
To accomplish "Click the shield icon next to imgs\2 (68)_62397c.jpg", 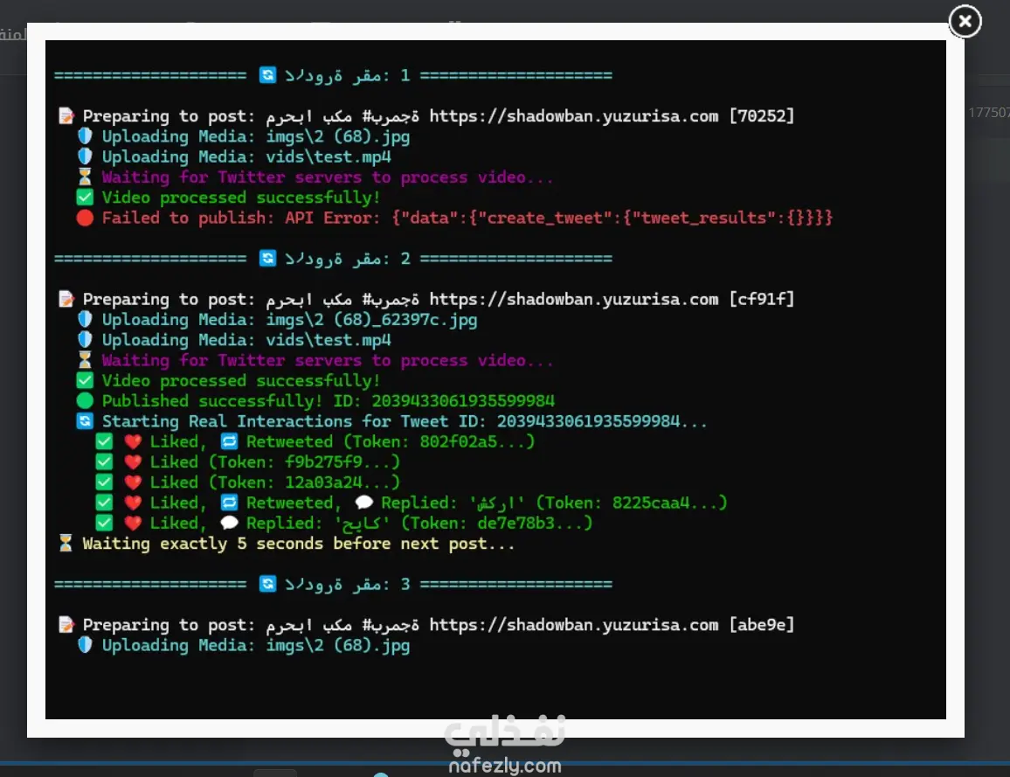I will [85, 320].
